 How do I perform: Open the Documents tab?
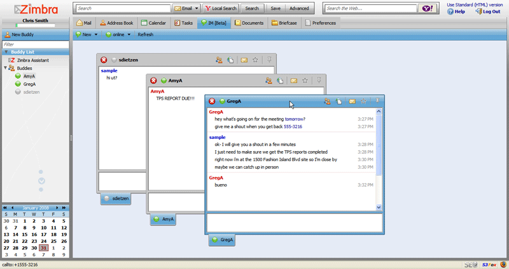pyautogui.click(x=249, y=23)
